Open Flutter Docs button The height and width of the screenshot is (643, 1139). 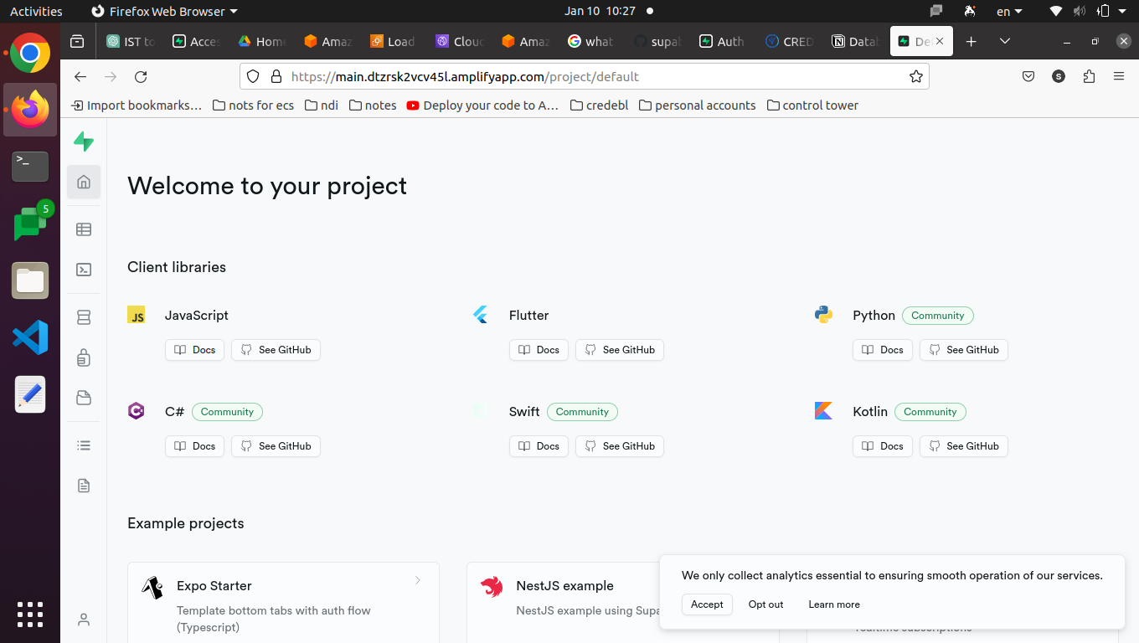(539, 350)
